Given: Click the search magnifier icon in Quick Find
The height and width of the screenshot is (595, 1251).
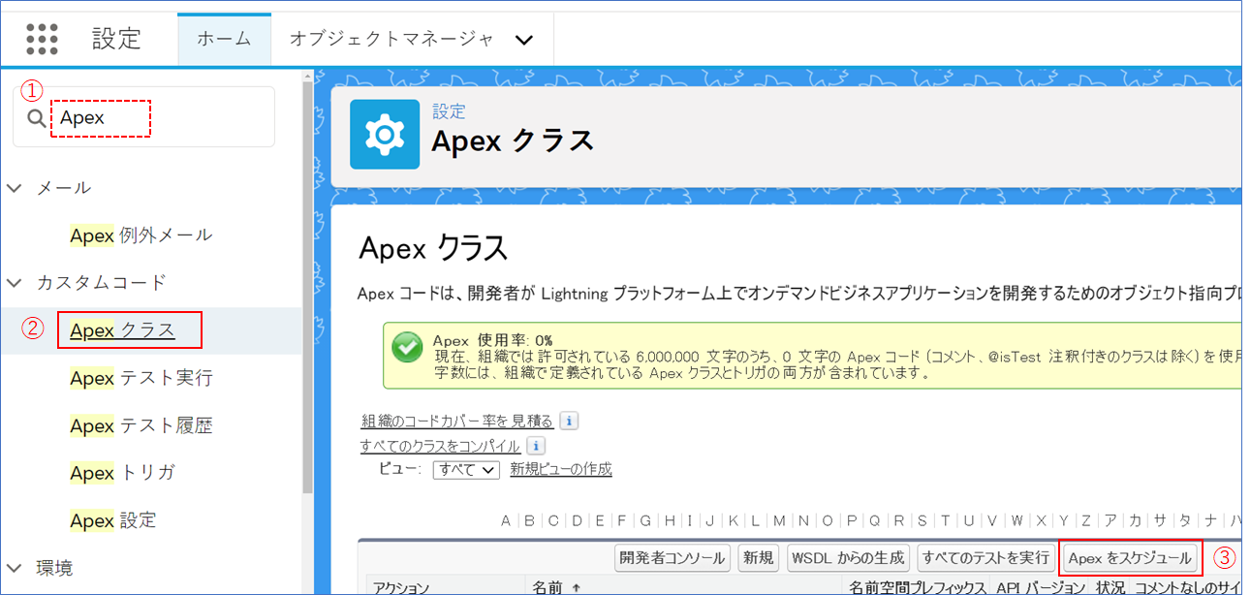Looking at the screenshot, I should (x=37, y=118).
